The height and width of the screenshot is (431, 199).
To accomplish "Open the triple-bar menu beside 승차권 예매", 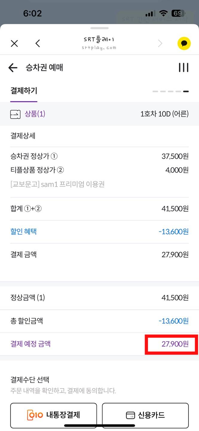I will (183, 68).
